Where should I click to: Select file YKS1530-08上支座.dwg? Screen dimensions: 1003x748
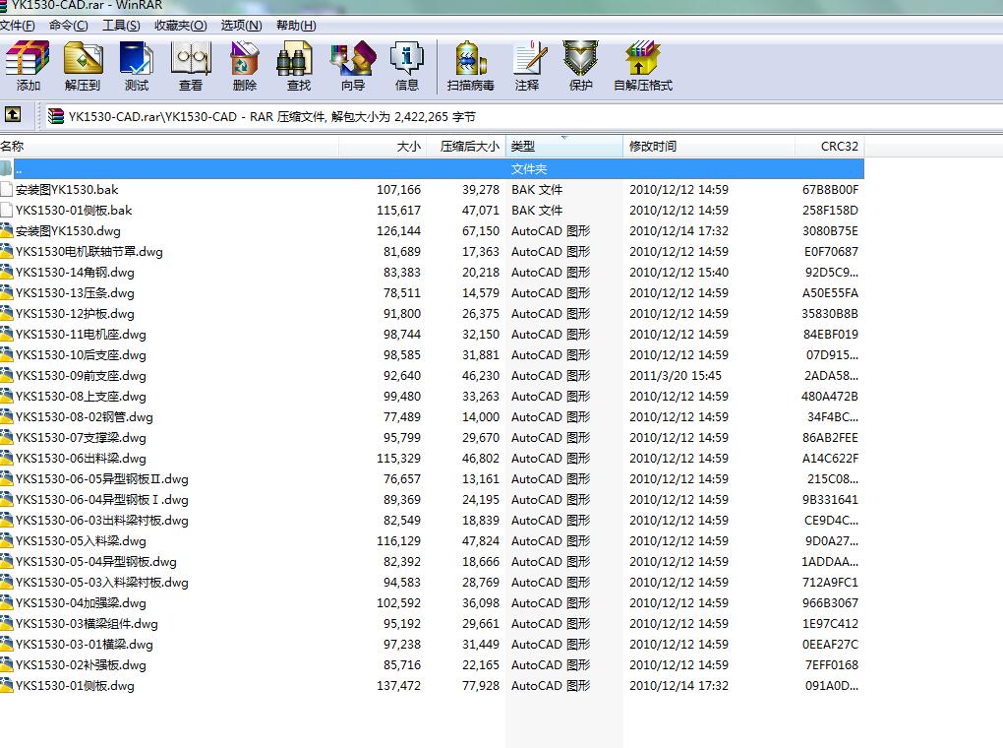point(81,397)
